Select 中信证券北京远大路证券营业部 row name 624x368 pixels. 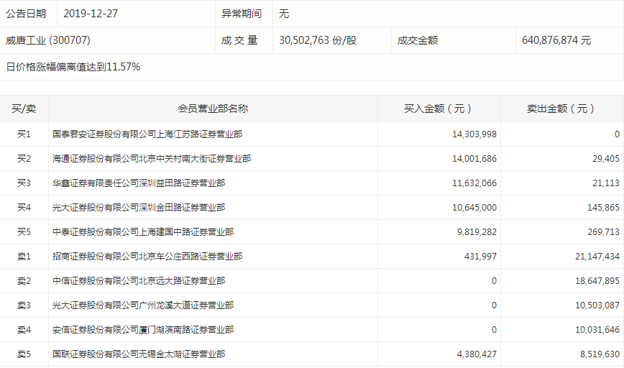(x=139, y=281)
